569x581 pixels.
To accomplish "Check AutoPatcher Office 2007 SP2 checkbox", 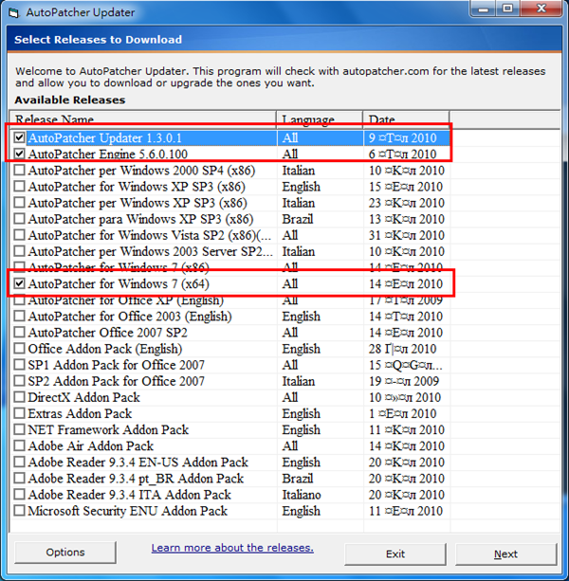I will [19, 333].
